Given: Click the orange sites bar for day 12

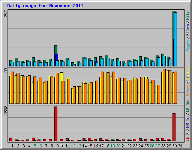Looking at the screenshot, I should tap(74, 95).
